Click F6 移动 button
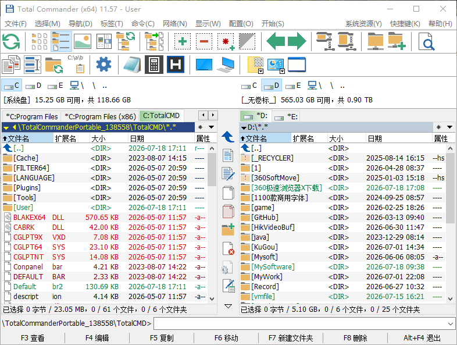 pos(226,338)
